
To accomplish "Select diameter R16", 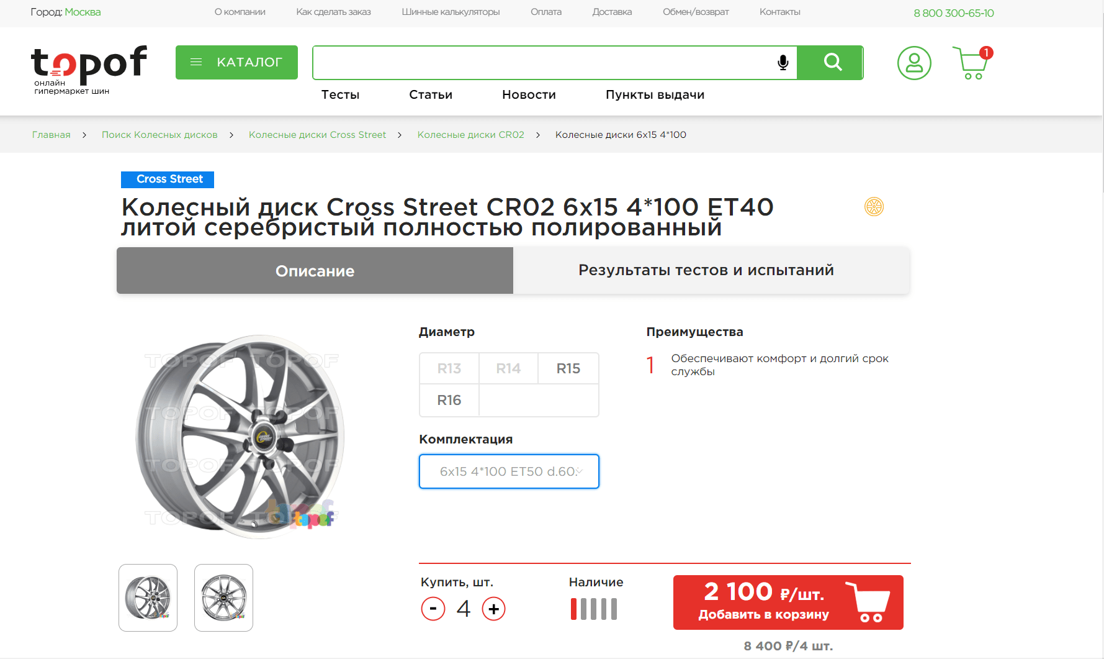I will click(449, 401).
